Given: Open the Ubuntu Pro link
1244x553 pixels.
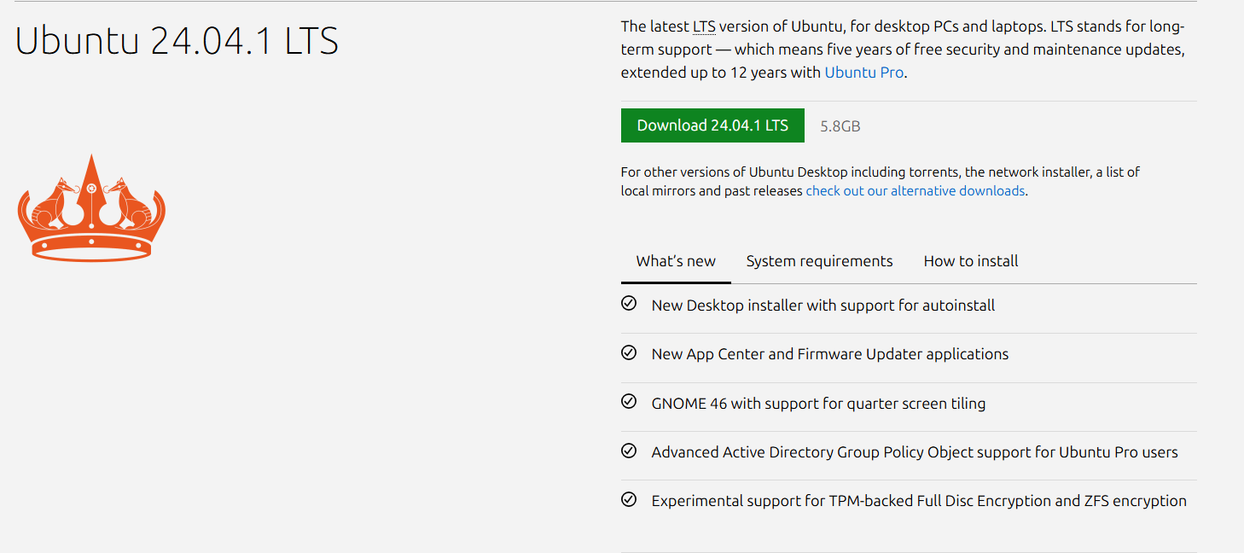Looking at the screenshot, I should coord(863,73).
